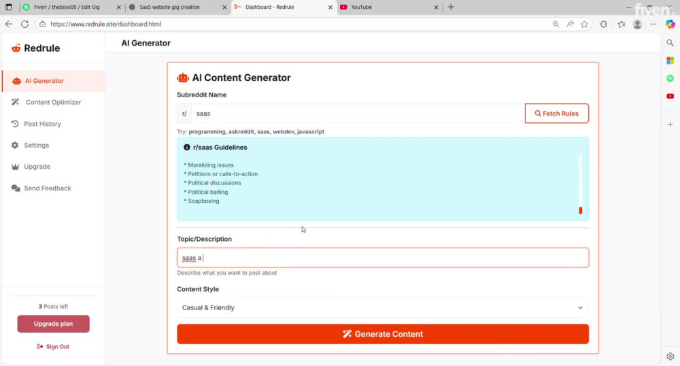Open the tab actions menu icon
The width and height of the screenshot is (680, 366).
pos(9,7)
